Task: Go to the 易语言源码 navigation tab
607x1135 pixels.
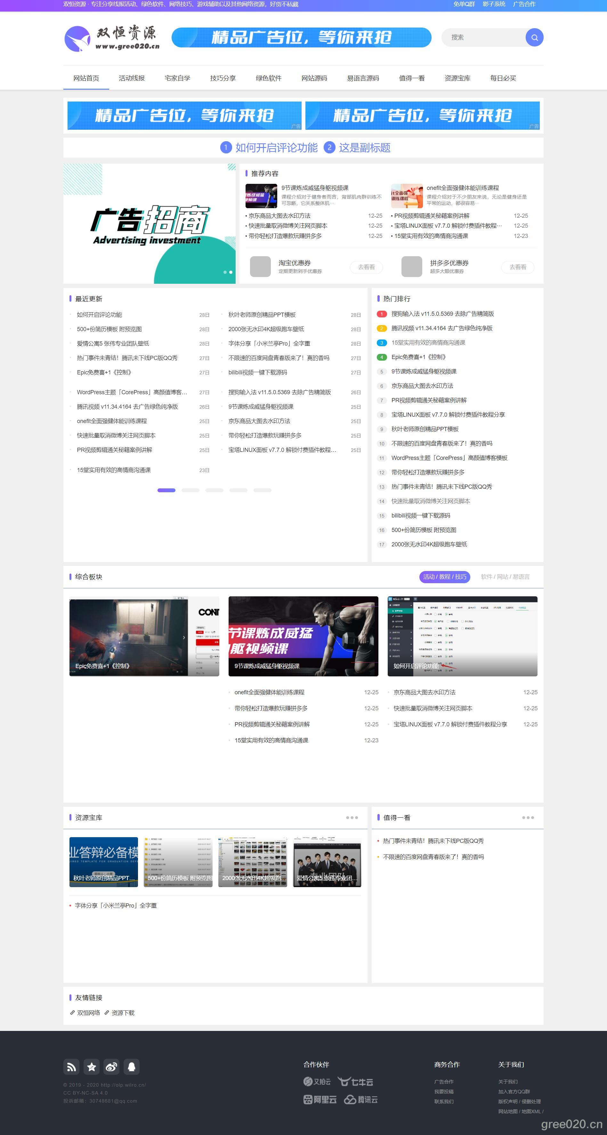Action: coord(362,78)
